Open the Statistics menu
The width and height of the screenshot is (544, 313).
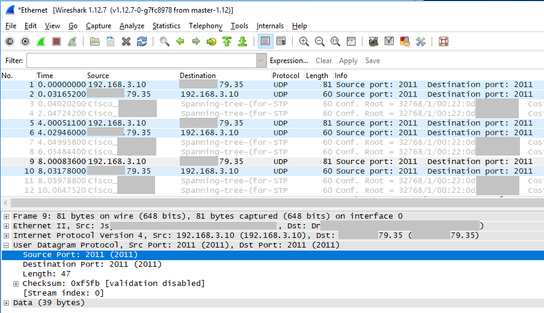[x=166, y=26]
